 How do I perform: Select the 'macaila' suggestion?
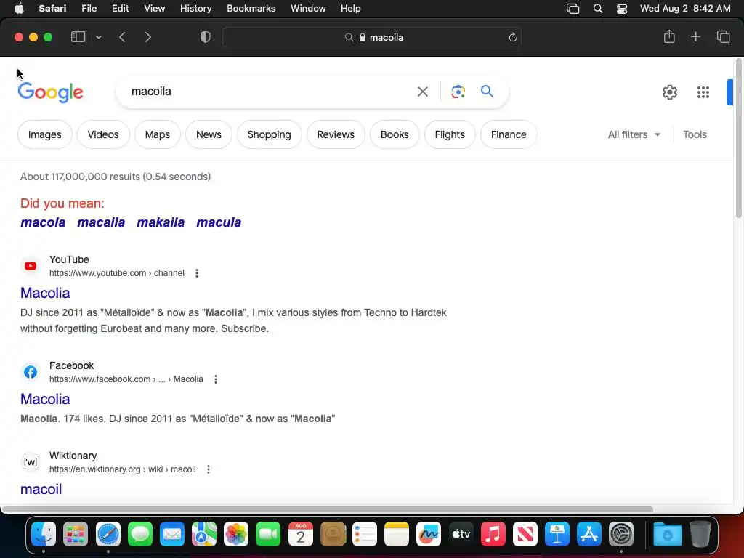click(101, 222)
